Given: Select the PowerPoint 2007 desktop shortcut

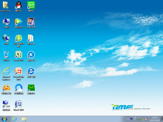Looking at the screenshot, I should coord(18,71).
